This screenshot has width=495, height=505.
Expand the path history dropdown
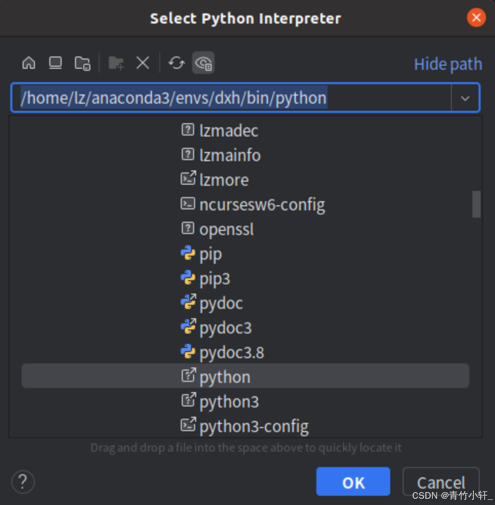pos(465,98)
